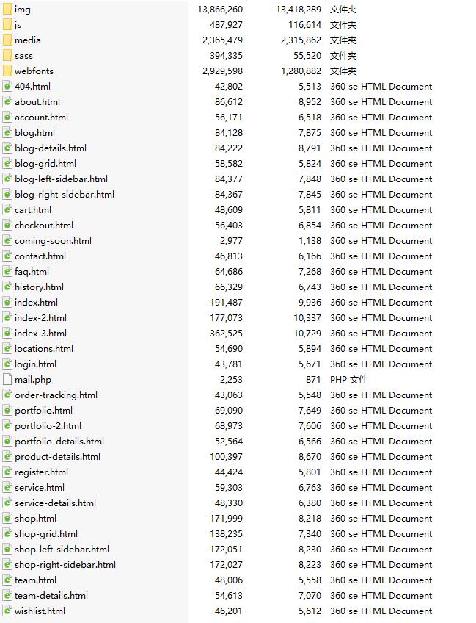Click the size value 100,397

[226, 457]
